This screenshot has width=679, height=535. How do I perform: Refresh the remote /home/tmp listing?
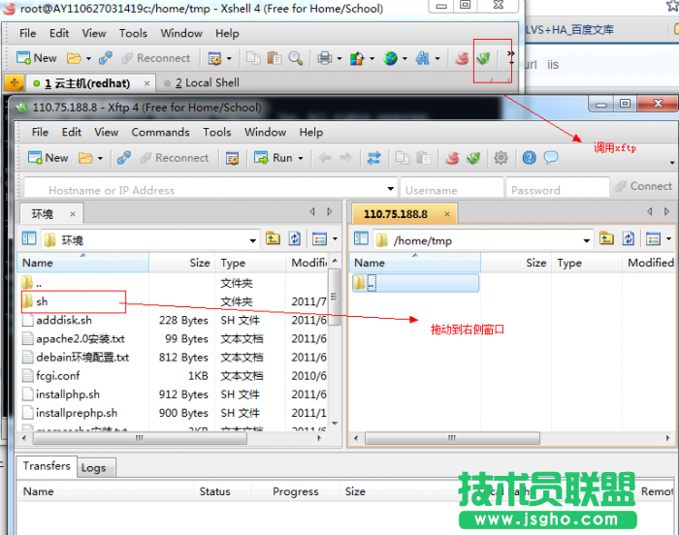(x=629, y=238)
